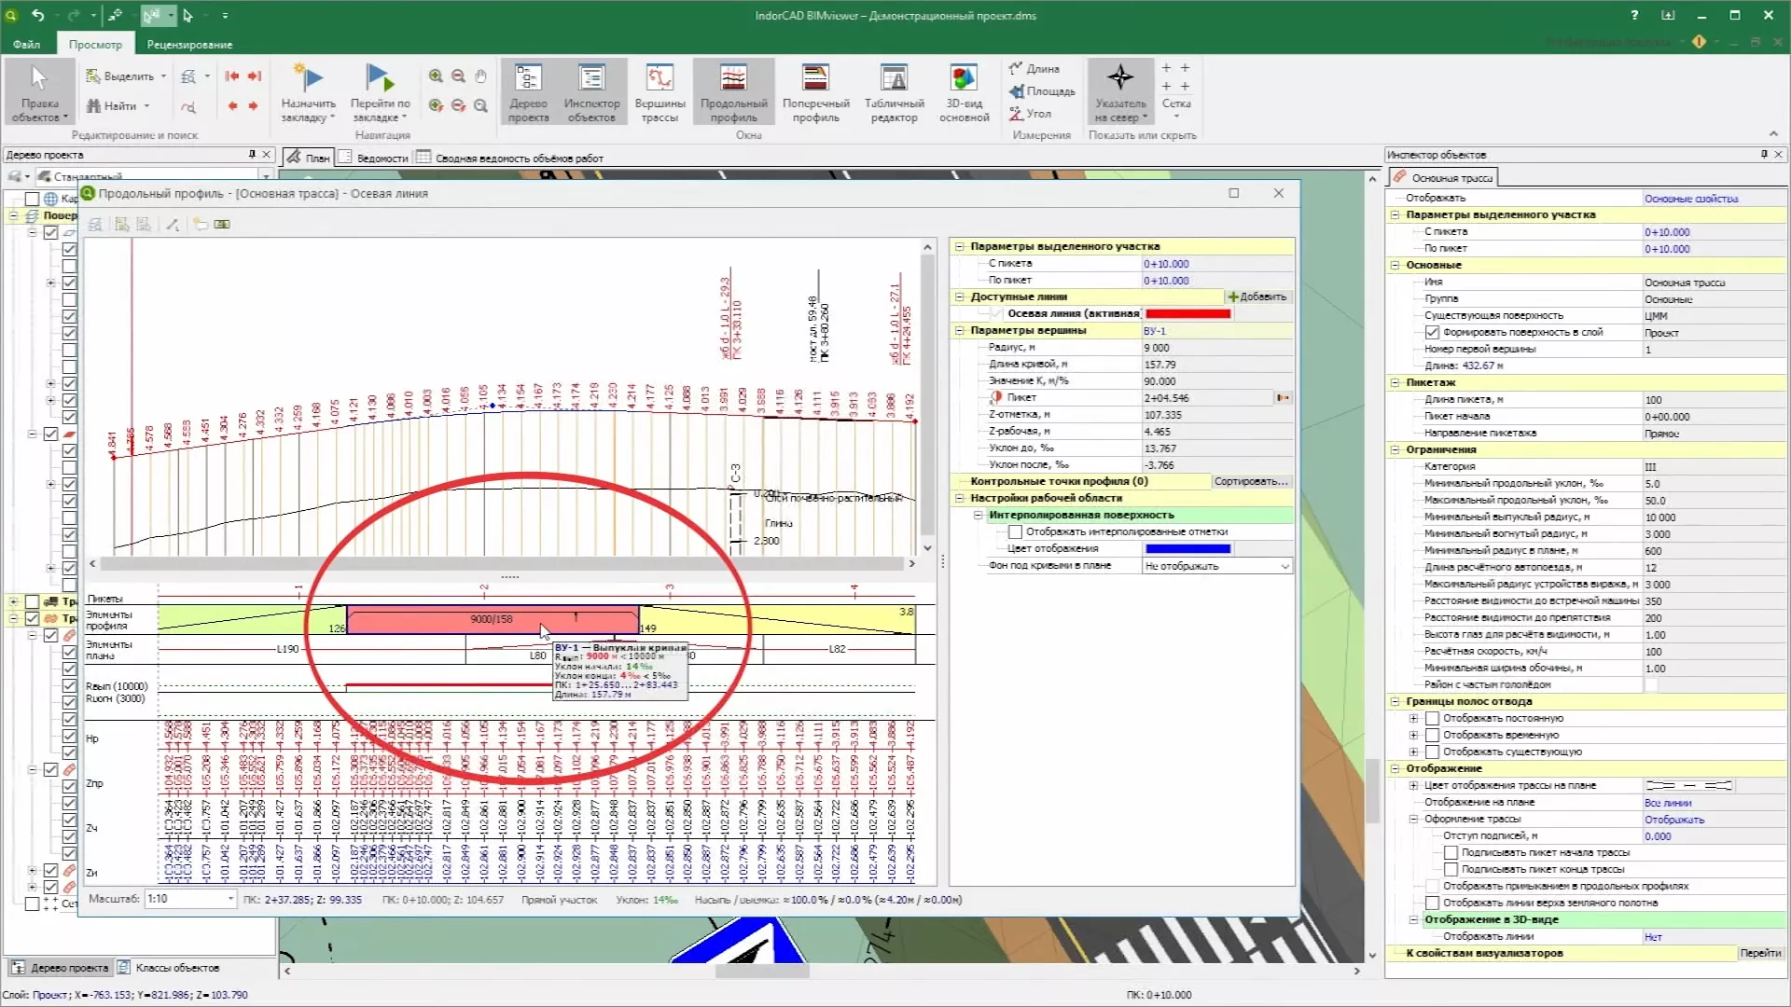Check Отображать интерполированные отметки
Viewport: 1791px width, 1007px height.
(1015, 531)
